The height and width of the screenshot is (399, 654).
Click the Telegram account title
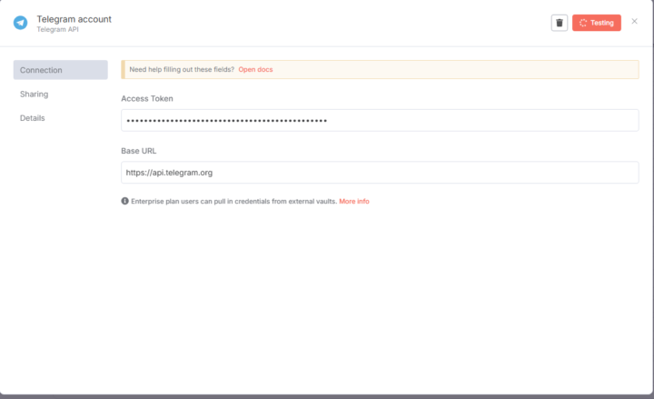click(x=74, y=19)
